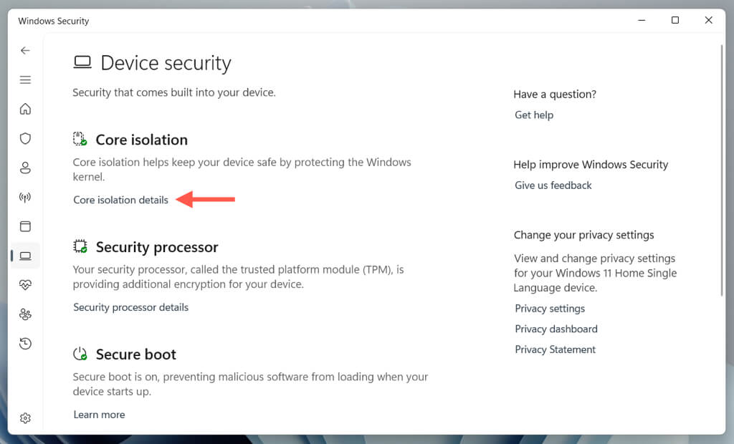The height and width of the screenshot is (444, 734).
Task: Open the hamburger navigation menu
Action: 25,79
